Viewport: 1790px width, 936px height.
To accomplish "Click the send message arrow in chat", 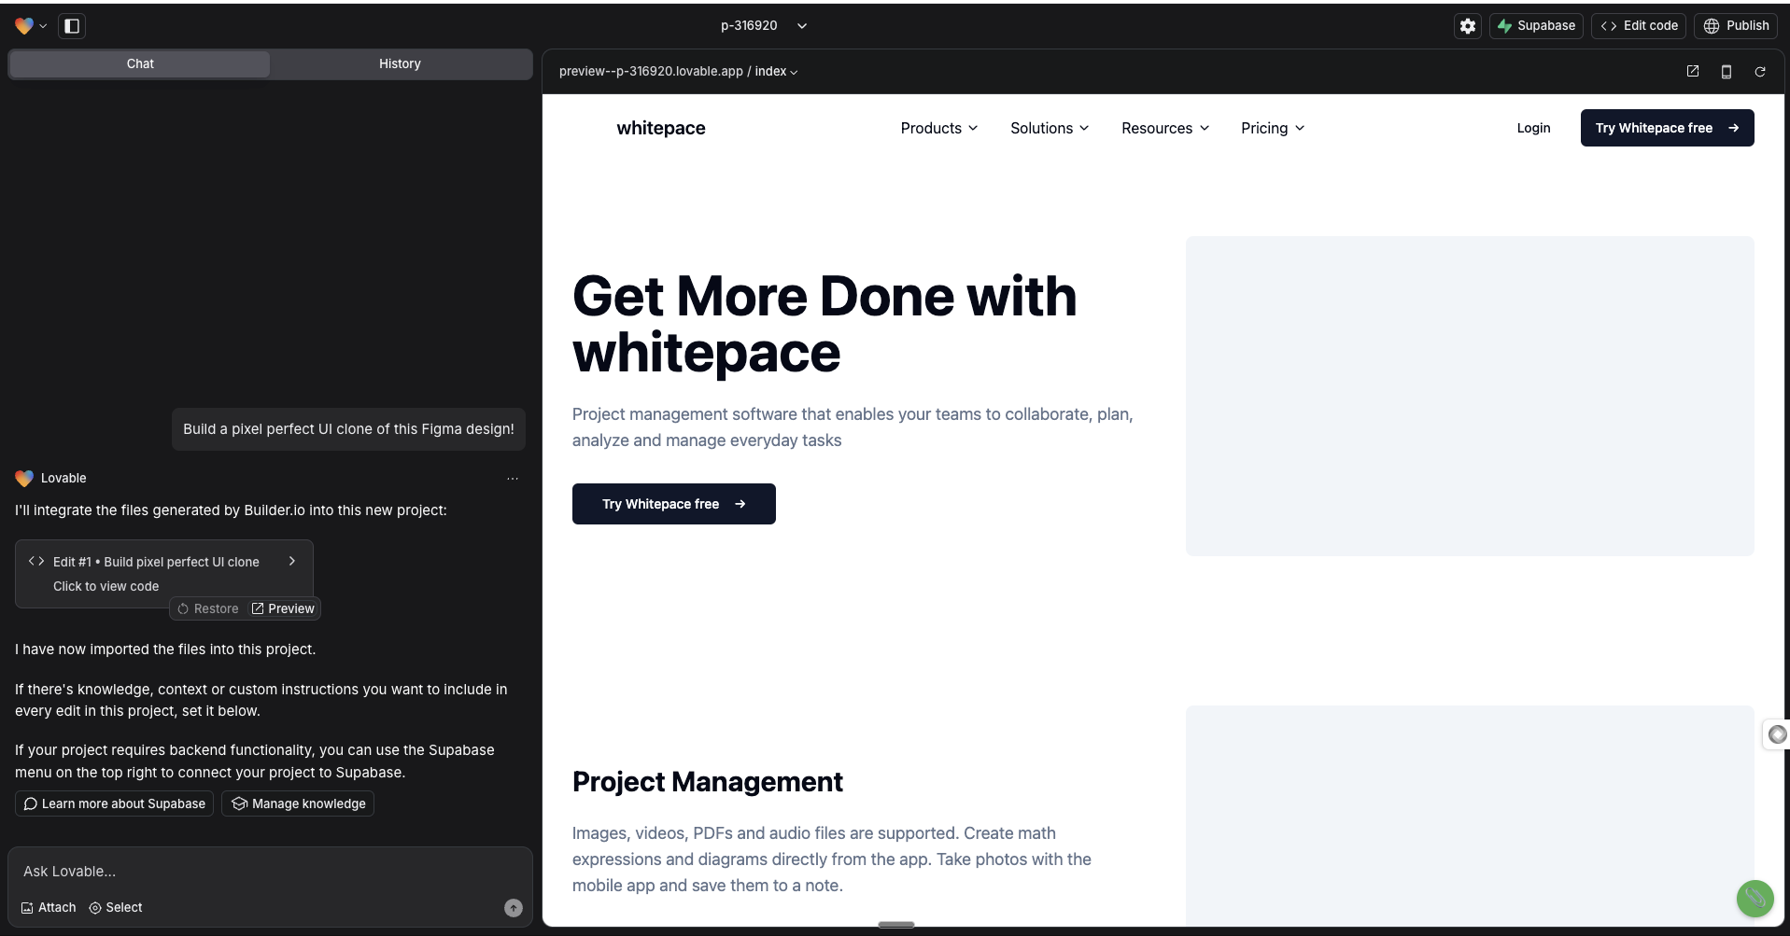I will pyautogui.click(x=513, y=907).
